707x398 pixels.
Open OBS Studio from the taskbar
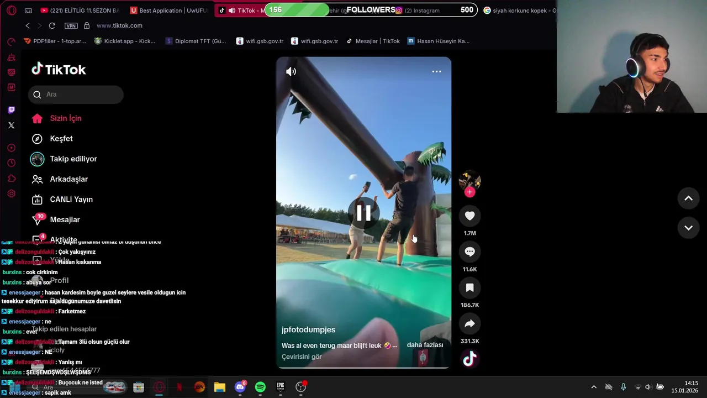click(301, 387)
